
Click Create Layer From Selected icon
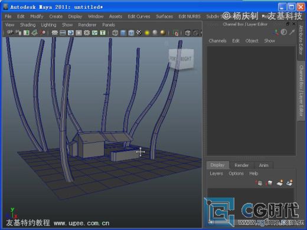pos(289,183)
